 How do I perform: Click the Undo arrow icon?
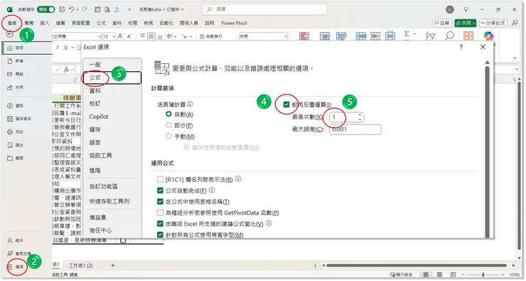click(x=72, y=9)
